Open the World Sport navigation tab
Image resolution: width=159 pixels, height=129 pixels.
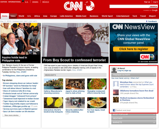[x=107, y=16]
